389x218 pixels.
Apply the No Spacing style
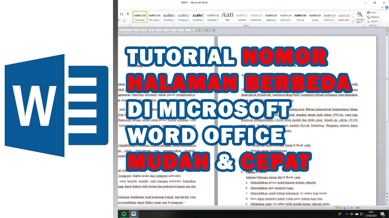coord(154,17)
